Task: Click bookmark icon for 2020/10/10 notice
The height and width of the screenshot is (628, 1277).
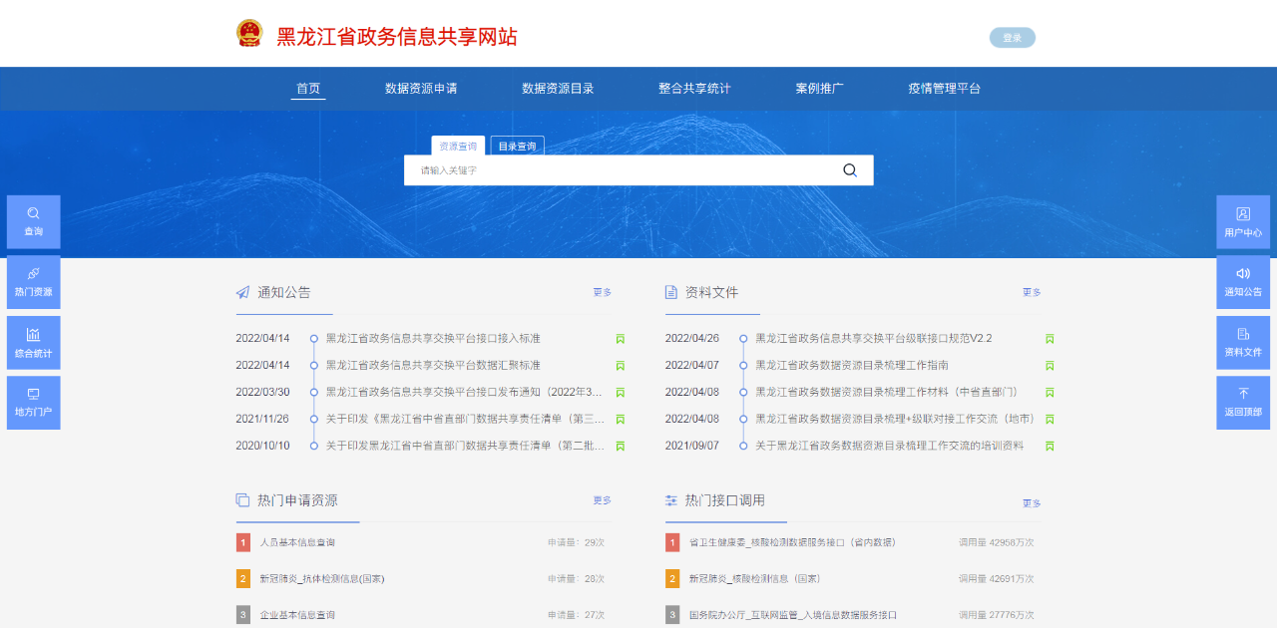Action: click(x=620, y=447)
